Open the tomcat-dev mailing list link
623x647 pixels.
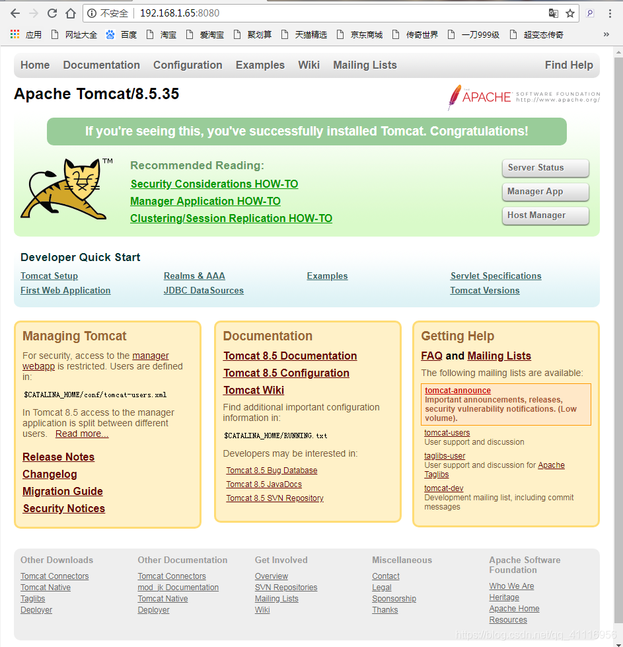coord(444,488)
